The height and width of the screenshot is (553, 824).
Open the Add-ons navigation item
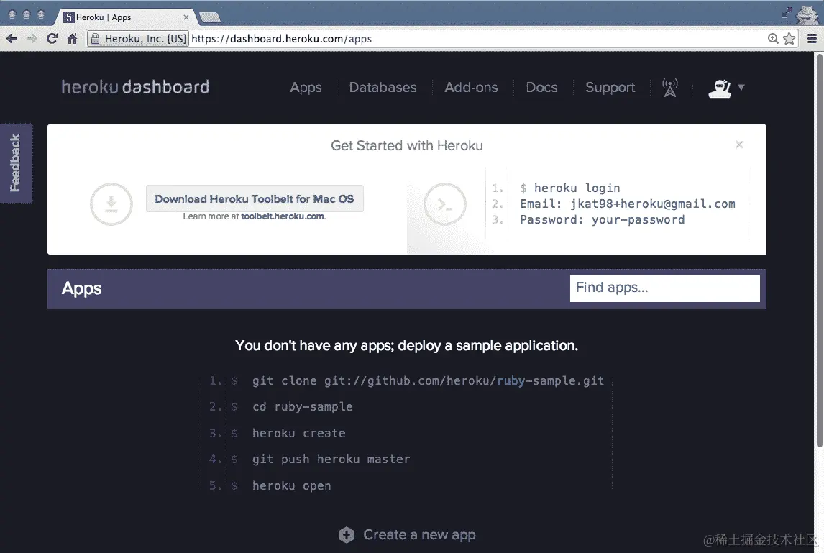point(471,87)
